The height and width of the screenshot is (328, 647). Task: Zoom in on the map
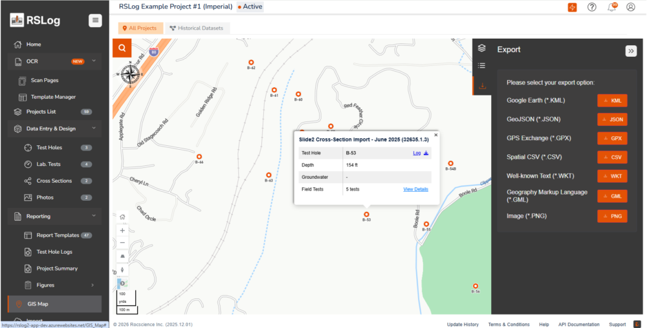pyautogui.click(x=123, y=230)
